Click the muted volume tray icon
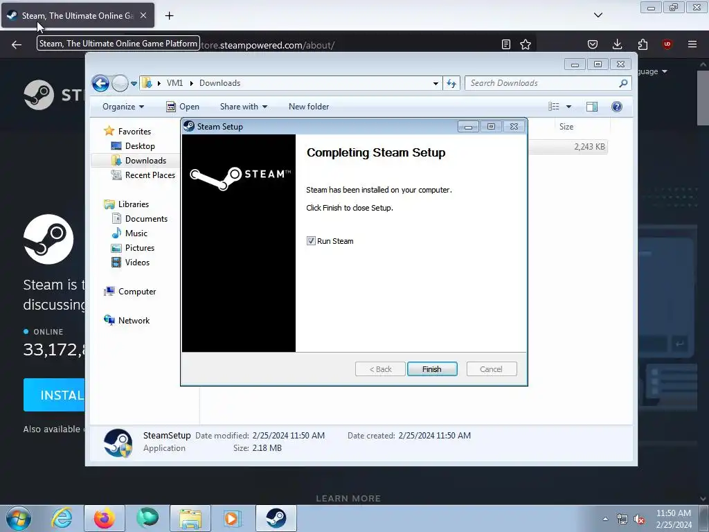 coord(639,520)
